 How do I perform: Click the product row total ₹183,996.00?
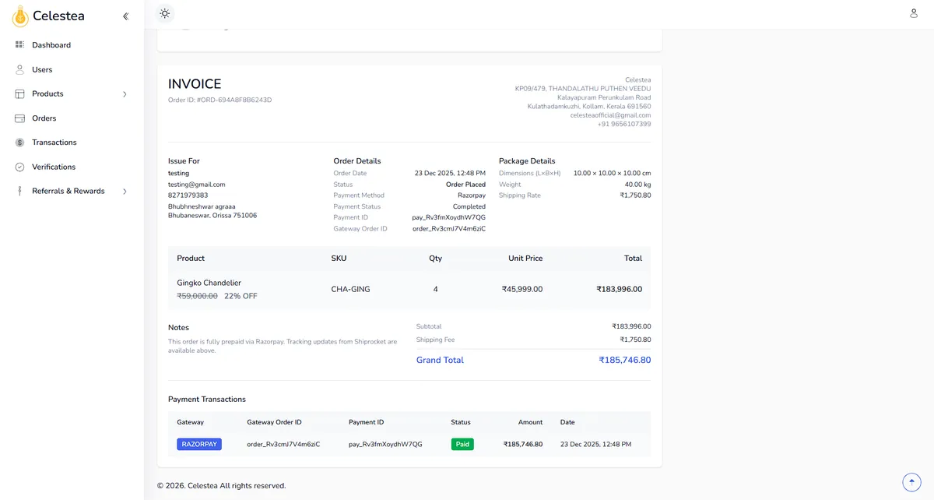click(x=620, y=289)
